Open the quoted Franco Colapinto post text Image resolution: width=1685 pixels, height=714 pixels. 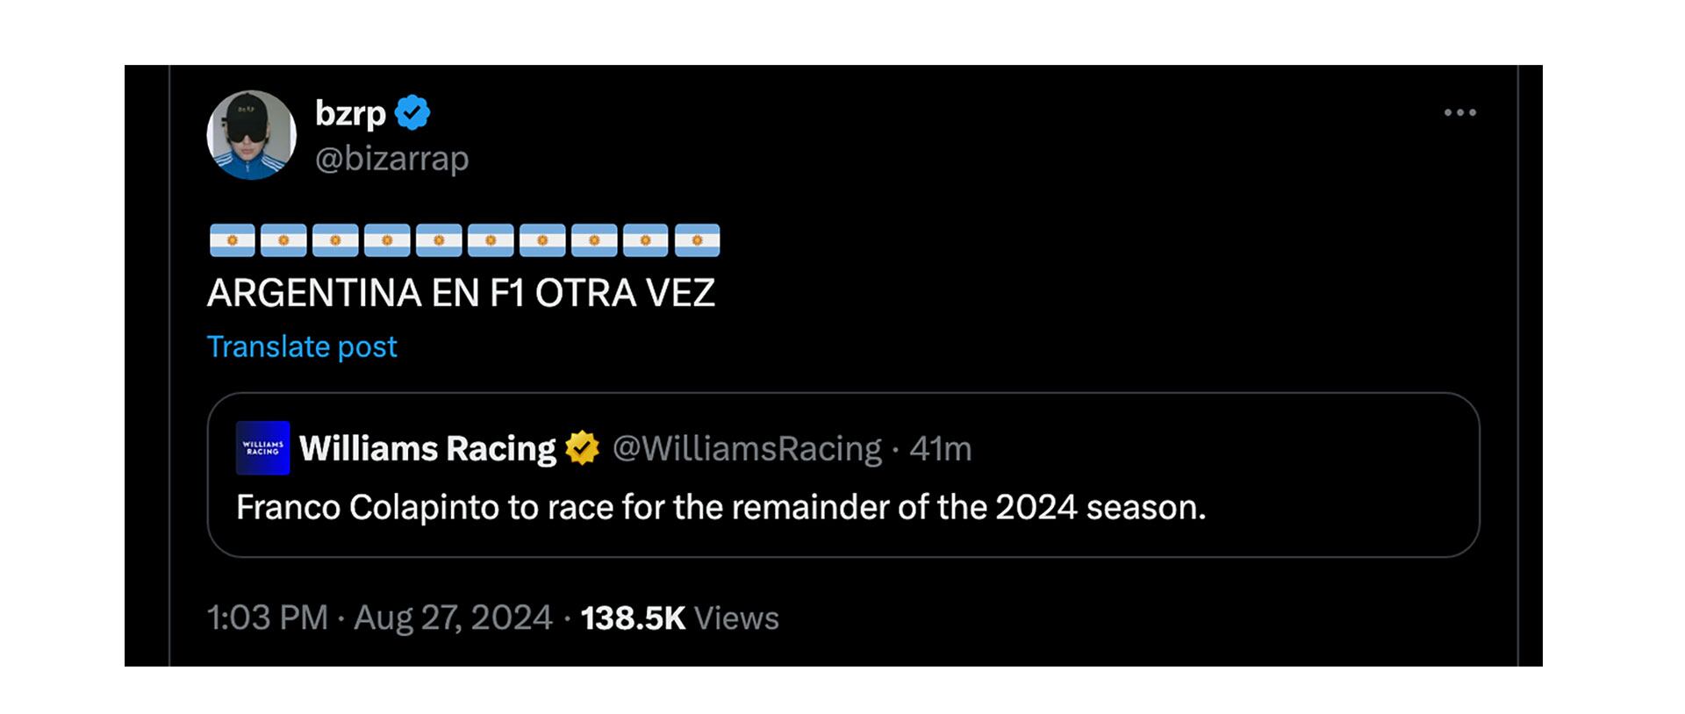[x=721, y=507]
